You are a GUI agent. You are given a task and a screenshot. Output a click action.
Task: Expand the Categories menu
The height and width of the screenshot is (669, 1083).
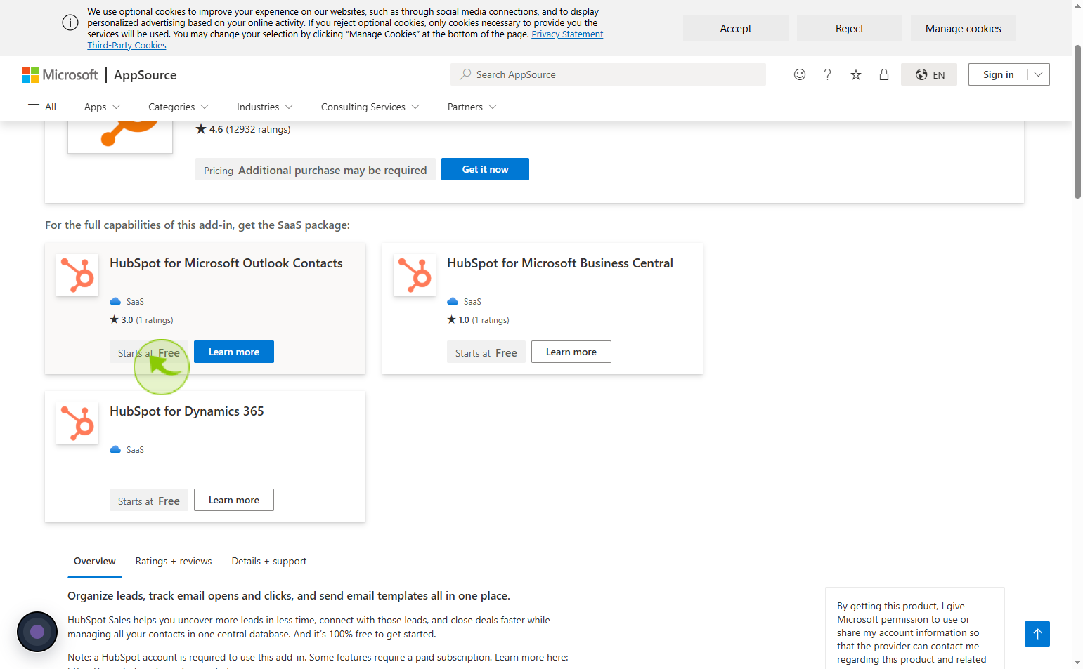click(x=179, y=107)
